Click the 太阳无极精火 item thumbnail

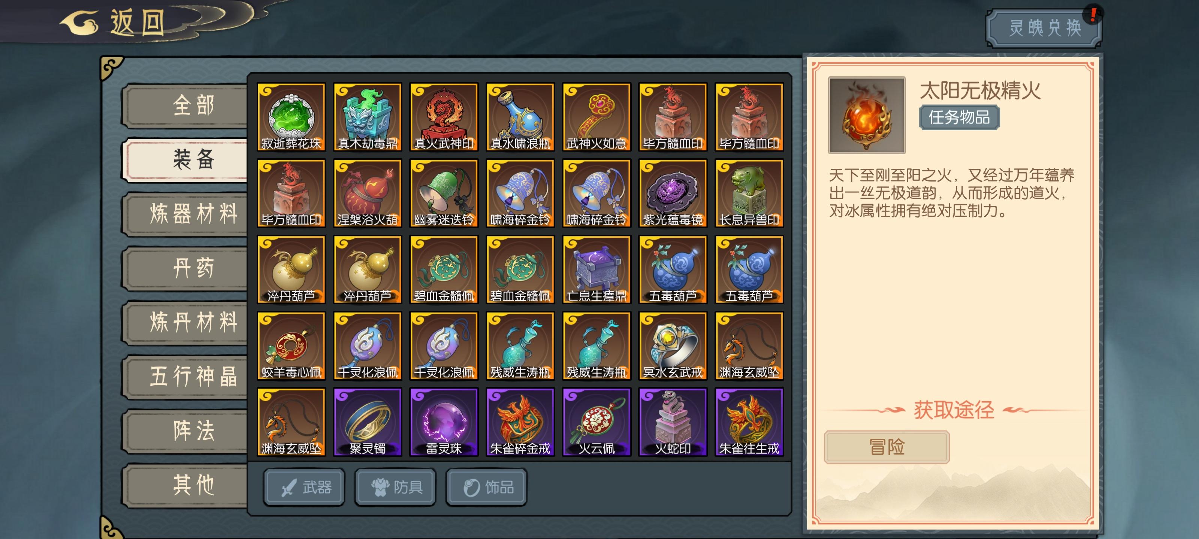coord(867,115)
